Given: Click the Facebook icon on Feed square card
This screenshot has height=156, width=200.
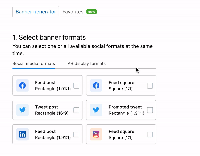Looking at the screenshot, I should pos(96,85).
